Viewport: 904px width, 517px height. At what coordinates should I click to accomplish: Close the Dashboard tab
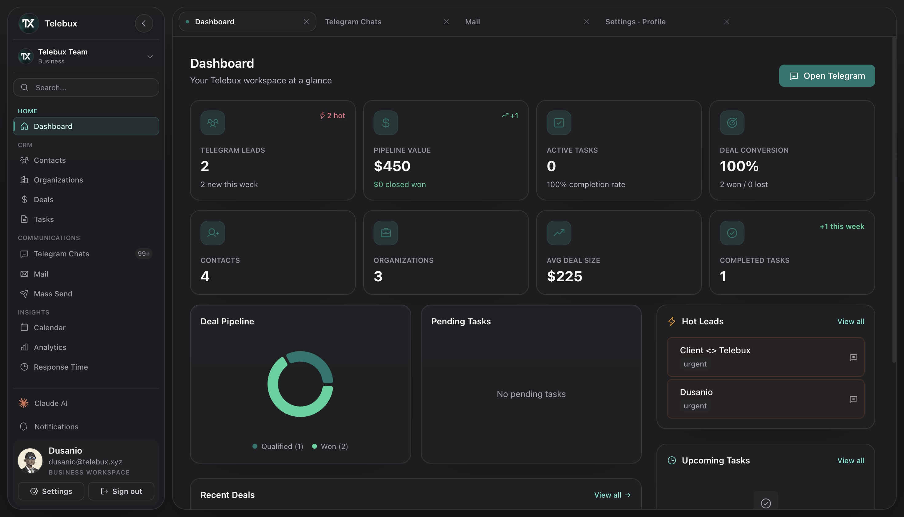click(306, 22)
